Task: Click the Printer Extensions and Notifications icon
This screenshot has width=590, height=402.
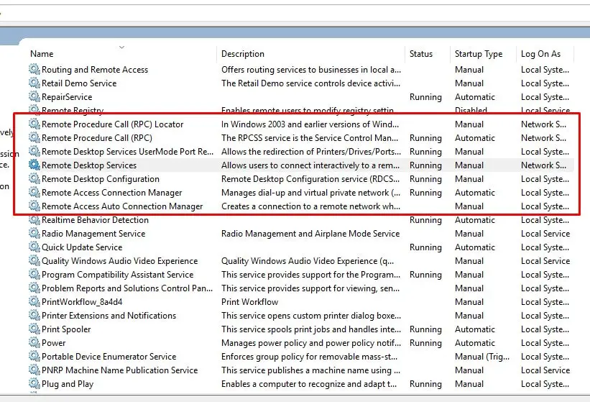Action: (34, 316)
